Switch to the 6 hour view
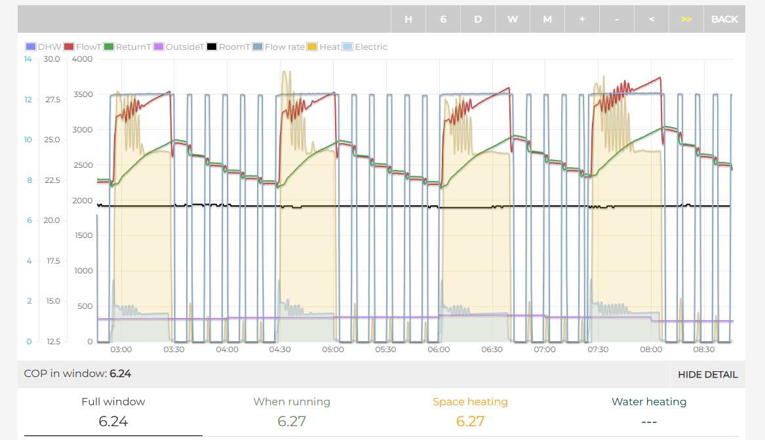Image resolution: width=765 pixels, height=440 pixels. click(443, 19)
